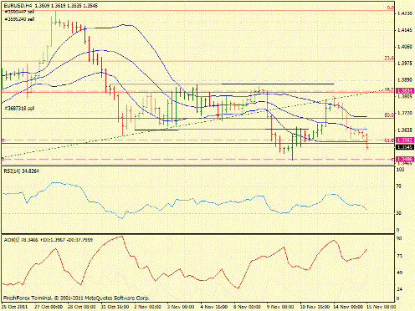Screen dimensions: 415x311
Task: Select the "#3595240 sell" order label
Action: (19, 19)
